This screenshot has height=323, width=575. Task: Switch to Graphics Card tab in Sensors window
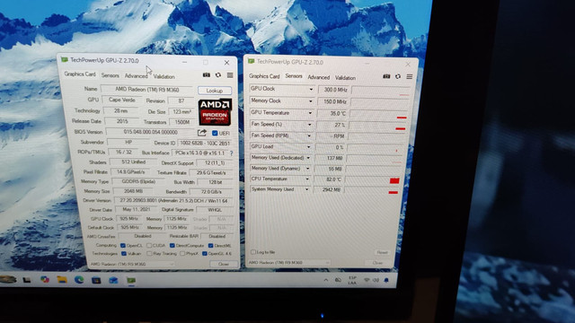pos(264,76)
